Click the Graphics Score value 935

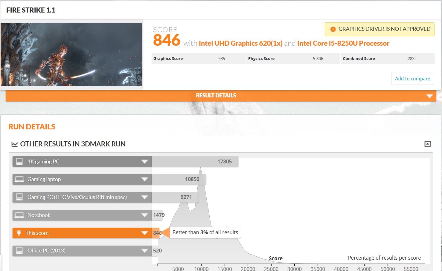222,59
